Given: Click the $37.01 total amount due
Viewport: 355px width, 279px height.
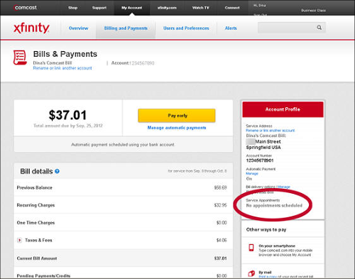Looking at the screenshot, I should point(67,115).
